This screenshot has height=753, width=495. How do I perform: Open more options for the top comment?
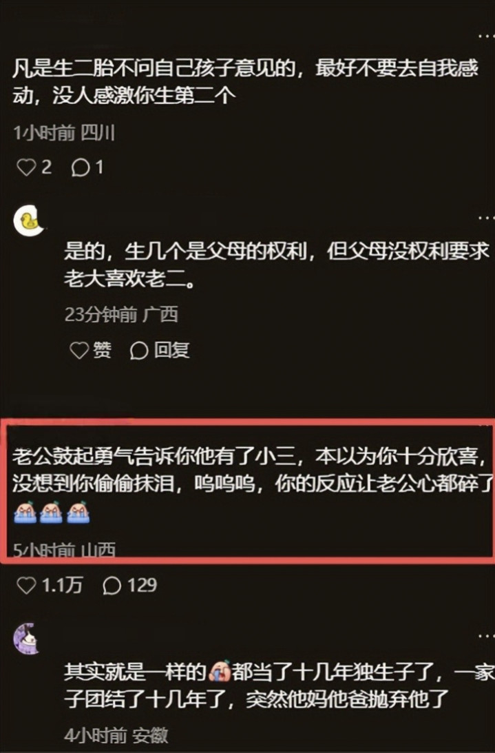pyautogui.click(x=486, y=36)
